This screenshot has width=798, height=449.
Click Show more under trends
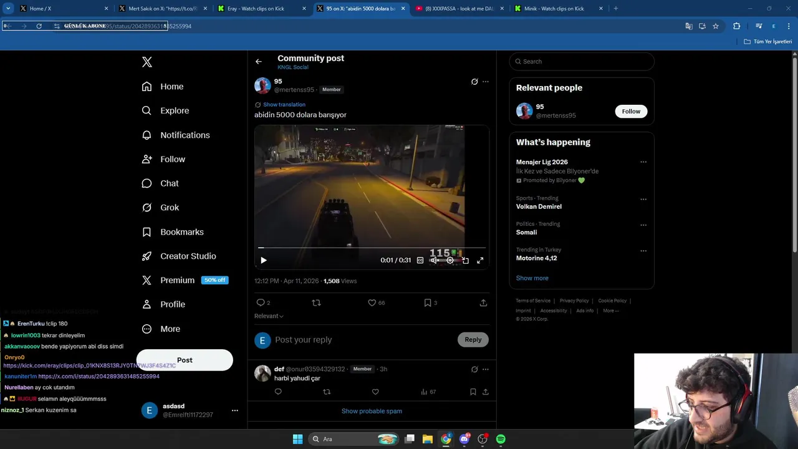click(x=532, y=278)
